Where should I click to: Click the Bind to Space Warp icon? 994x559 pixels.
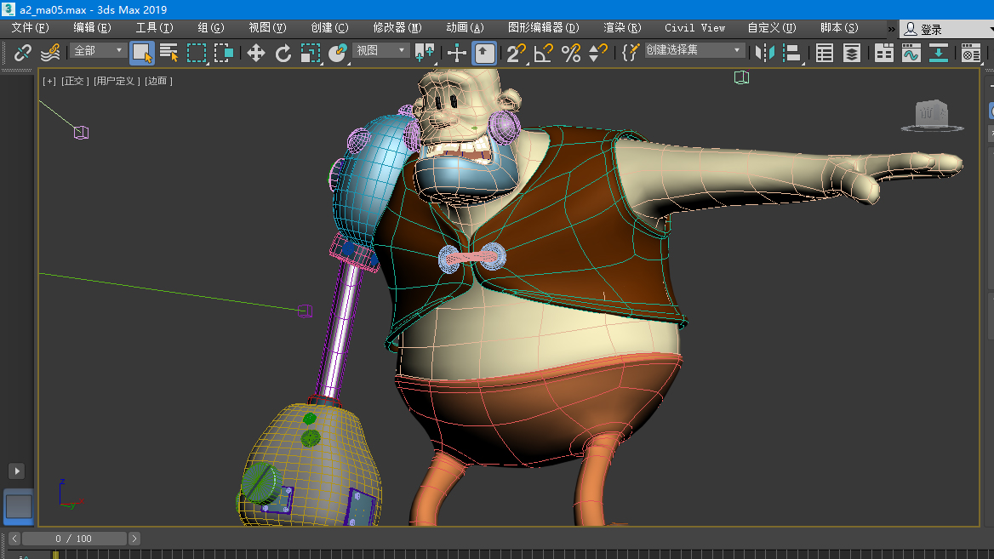pyautogui.click(x=50, y=54)
